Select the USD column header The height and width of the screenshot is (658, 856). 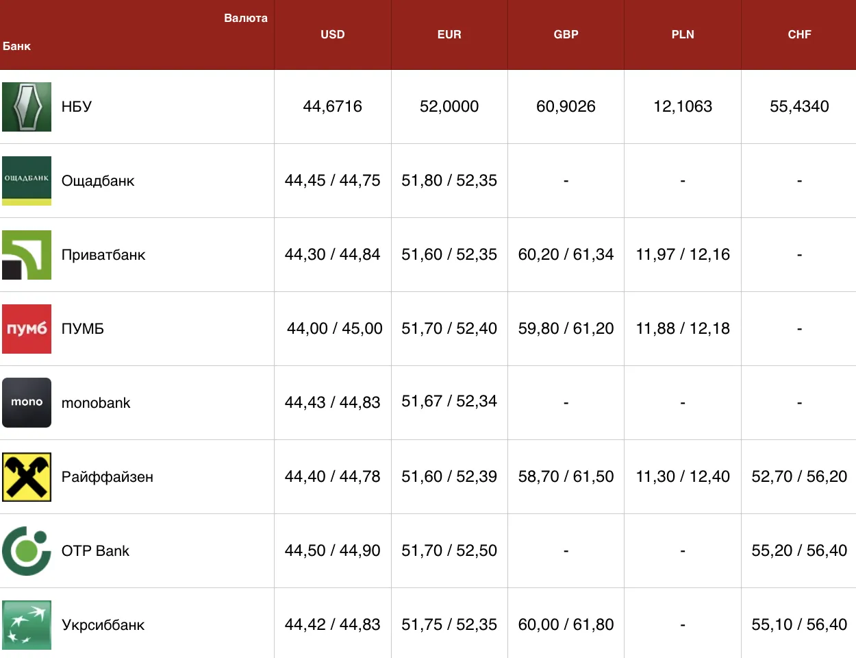tap(333, 34)
